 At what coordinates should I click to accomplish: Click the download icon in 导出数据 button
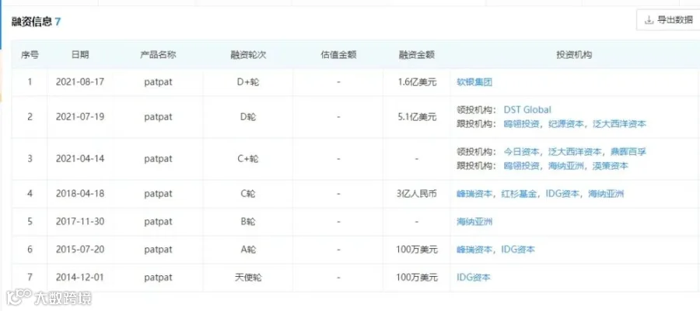click(x=649, y=20)
